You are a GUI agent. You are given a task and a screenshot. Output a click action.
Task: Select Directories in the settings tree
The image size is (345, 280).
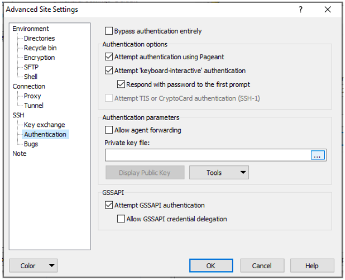pyautogui.click(x=40, y=38)
